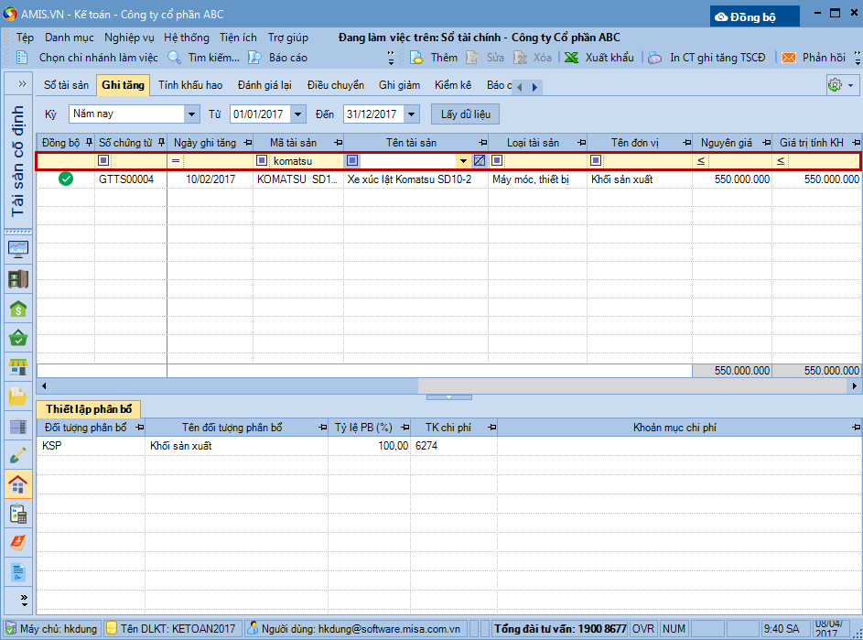
Task: Click Thêm to add a new record
Action: [x=435, y=58]
